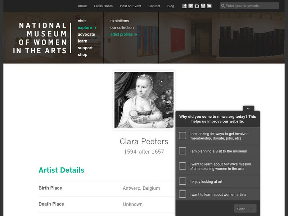Select visit in main navigation
This screenshot has height=216, width=288.
point(82,21)
